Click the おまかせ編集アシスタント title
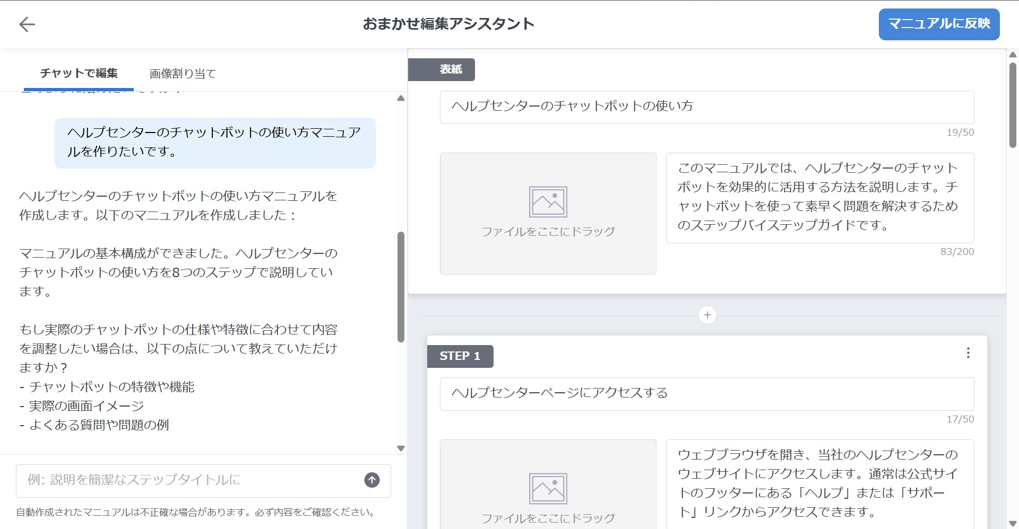The image size is (1019, 529). [448, 24]
